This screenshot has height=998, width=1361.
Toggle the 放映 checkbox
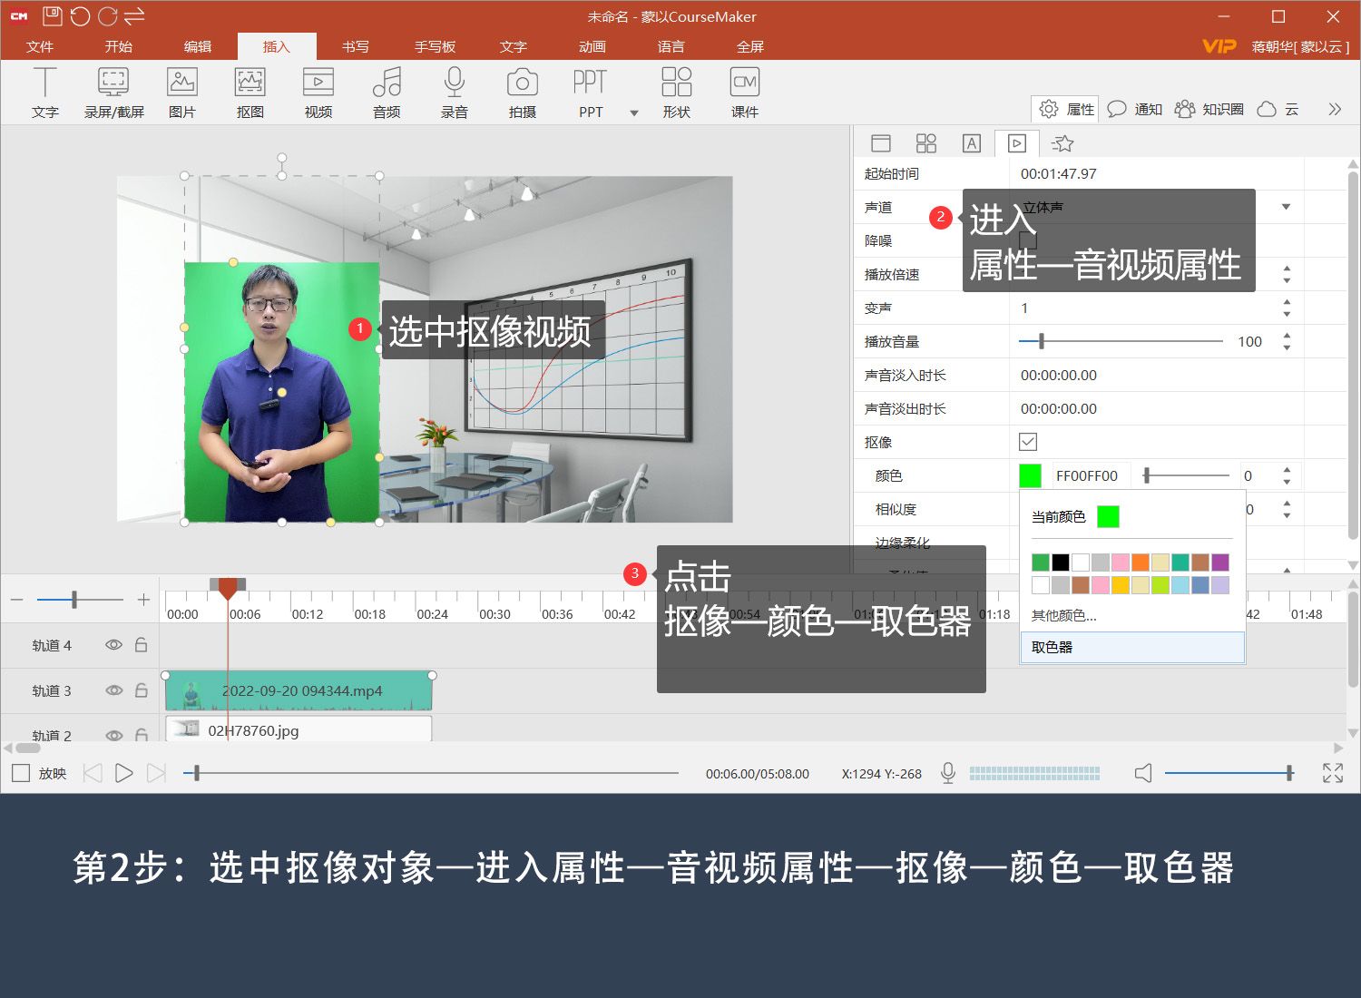click(x=21, y=773)
